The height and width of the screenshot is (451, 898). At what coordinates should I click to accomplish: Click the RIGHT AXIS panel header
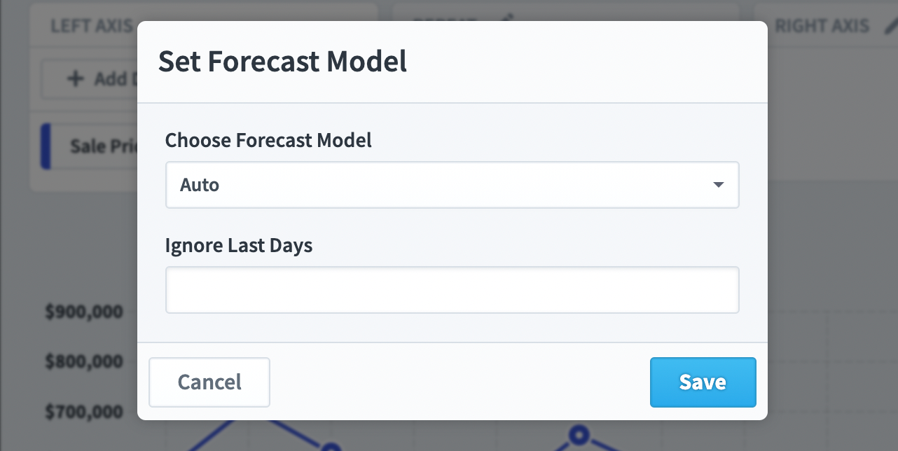tap(822, 27)
